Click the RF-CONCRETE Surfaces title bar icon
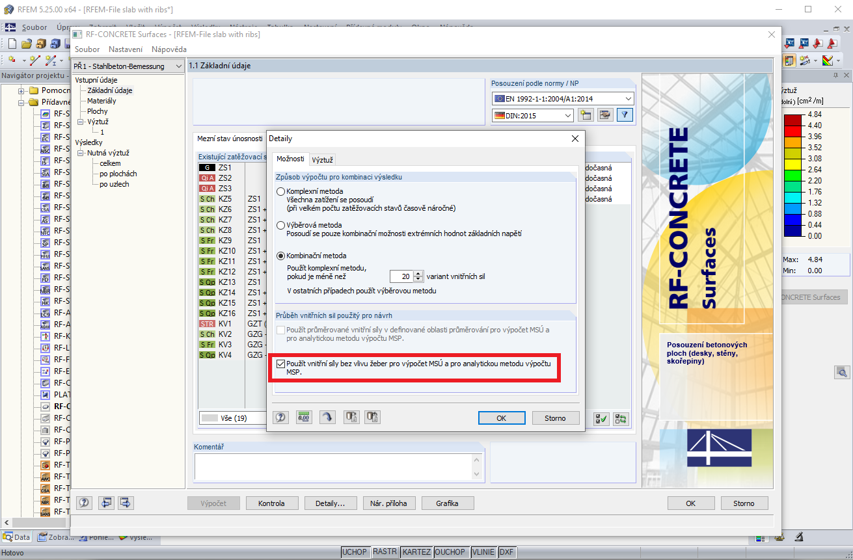This screenshot has width=853, height=560. (x=77, y=34)
